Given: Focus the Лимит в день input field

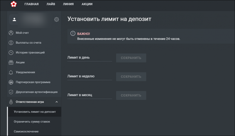Looking at the screenshot, I should click(x=90, y=58).
